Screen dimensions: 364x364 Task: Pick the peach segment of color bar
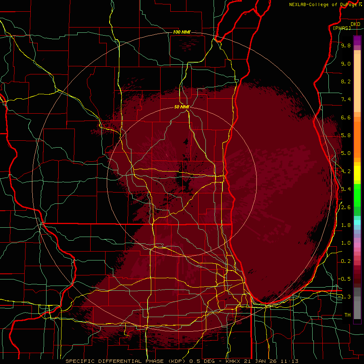(x=357, y=83)
